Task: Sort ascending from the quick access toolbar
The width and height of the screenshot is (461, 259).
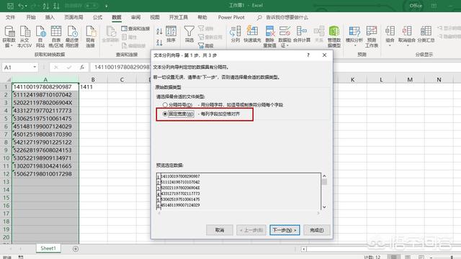Action: click(46, 6)
